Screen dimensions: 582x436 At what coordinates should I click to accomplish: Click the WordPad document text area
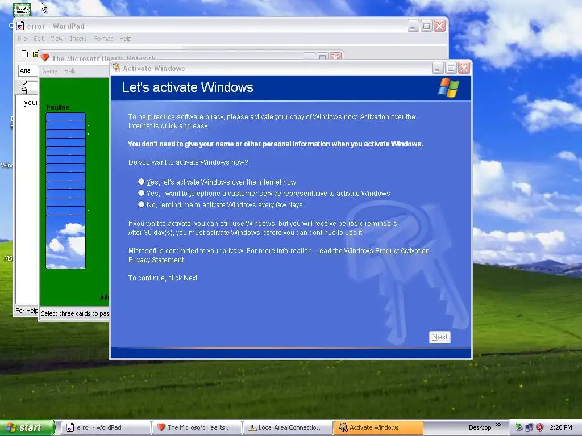(27, 200)
